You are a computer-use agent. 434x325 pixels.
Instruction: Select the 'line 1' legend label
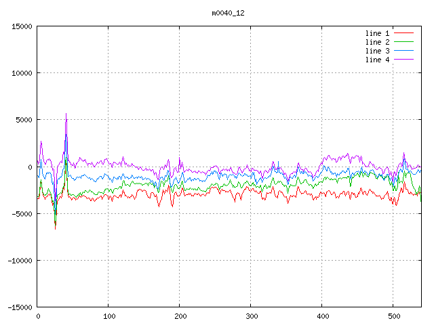point(378,33)
